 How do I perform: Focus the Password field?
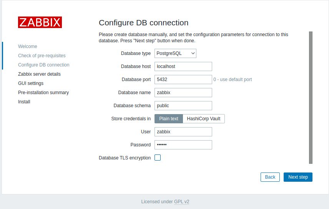183,145
